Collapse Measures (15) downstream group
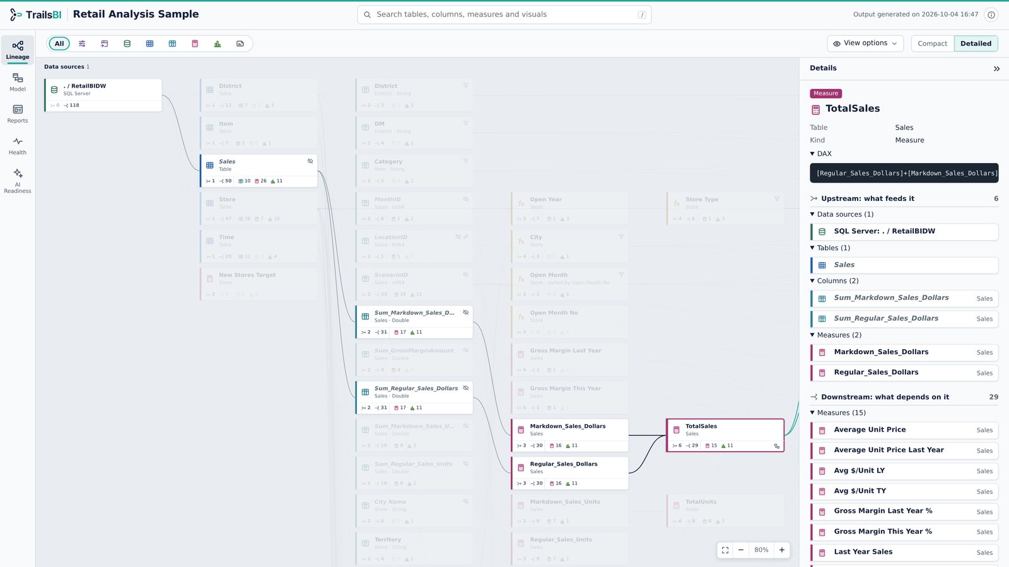The image size is (1009, 567). pos(837,413)
